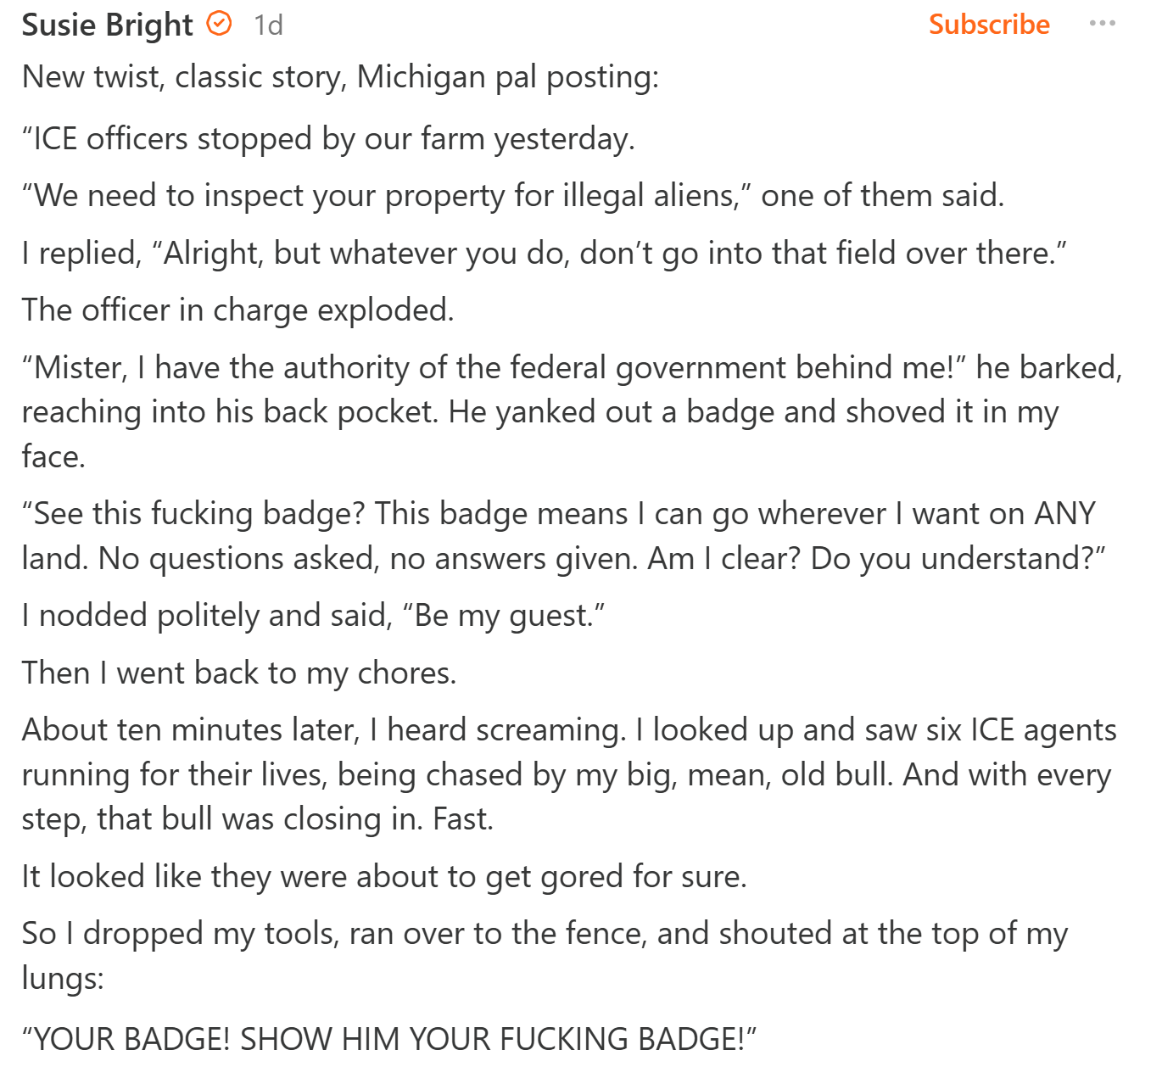1162x1078 pixels.
Task: Click the "1d" post timestamp
Action: tap(268, 25)
